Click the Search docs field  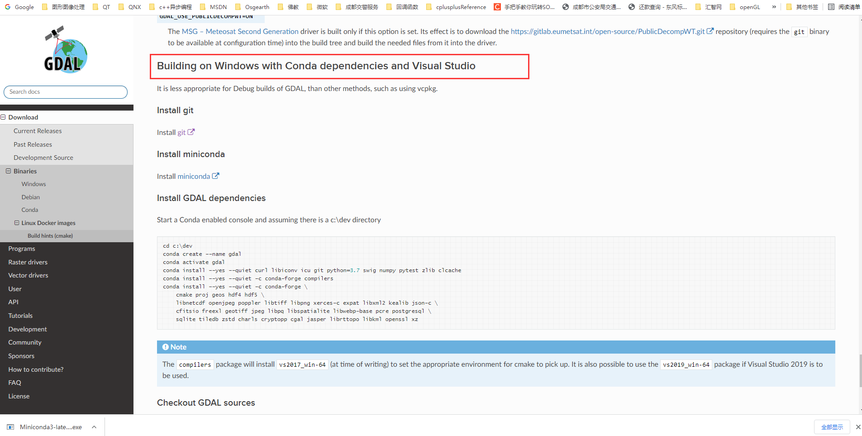pos(66,92)
